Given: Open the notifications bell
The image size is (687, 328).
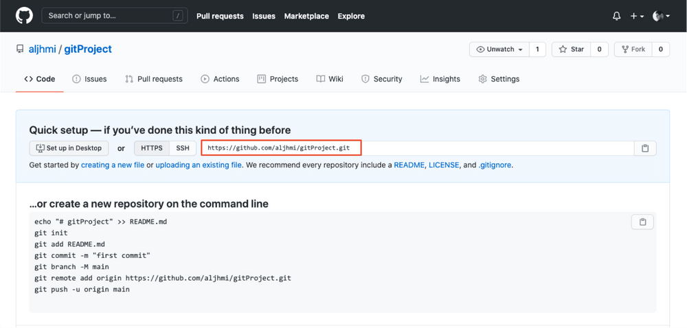Looking at the screenshot, I should (x=617, y=16).
